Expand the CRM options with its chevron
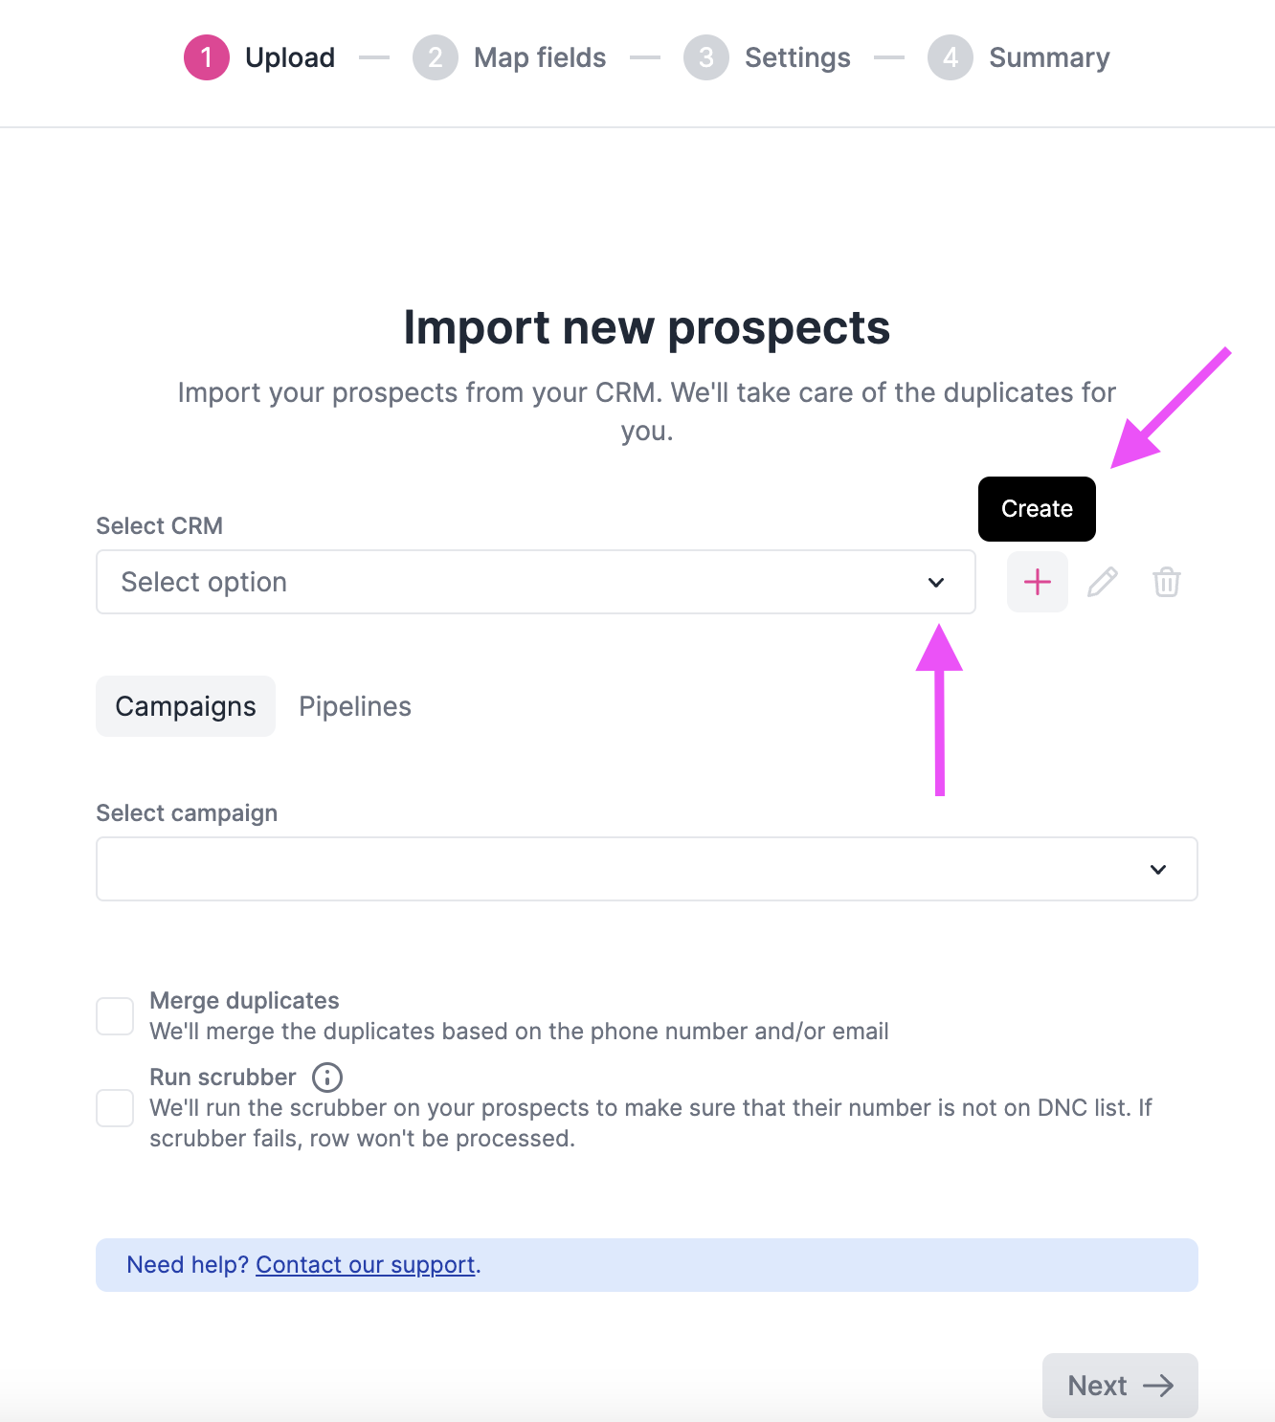The height and width of the screenshot is (1422, 1275). [x=937, y=582]
